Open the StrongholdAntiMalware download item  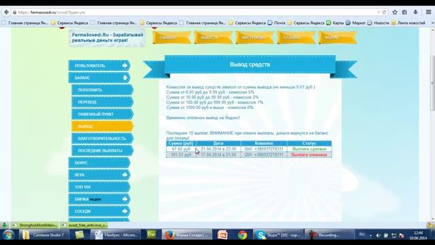point(35,225)
